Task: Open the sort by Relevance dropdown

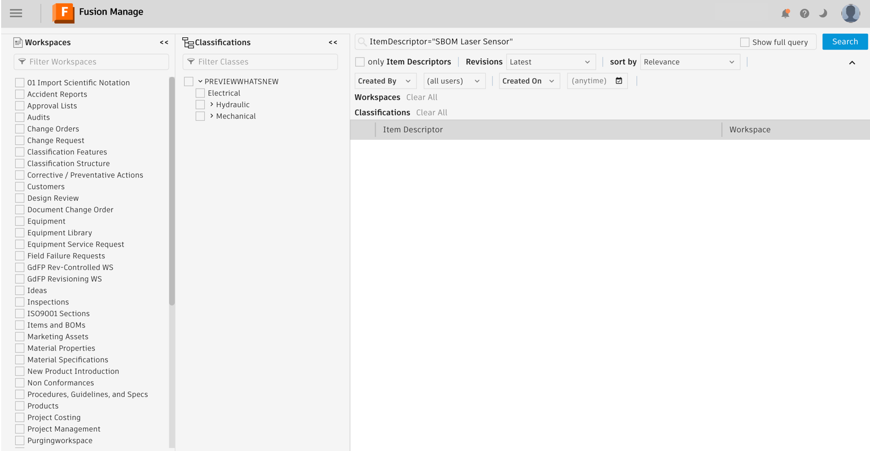Action: 689,61
